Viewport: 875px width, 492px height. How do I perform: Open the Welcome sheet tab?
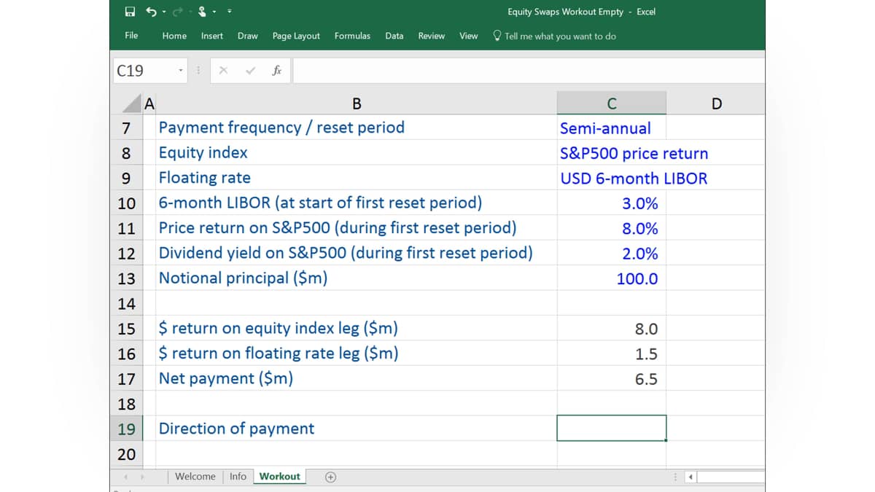click(x=195, y=477)
